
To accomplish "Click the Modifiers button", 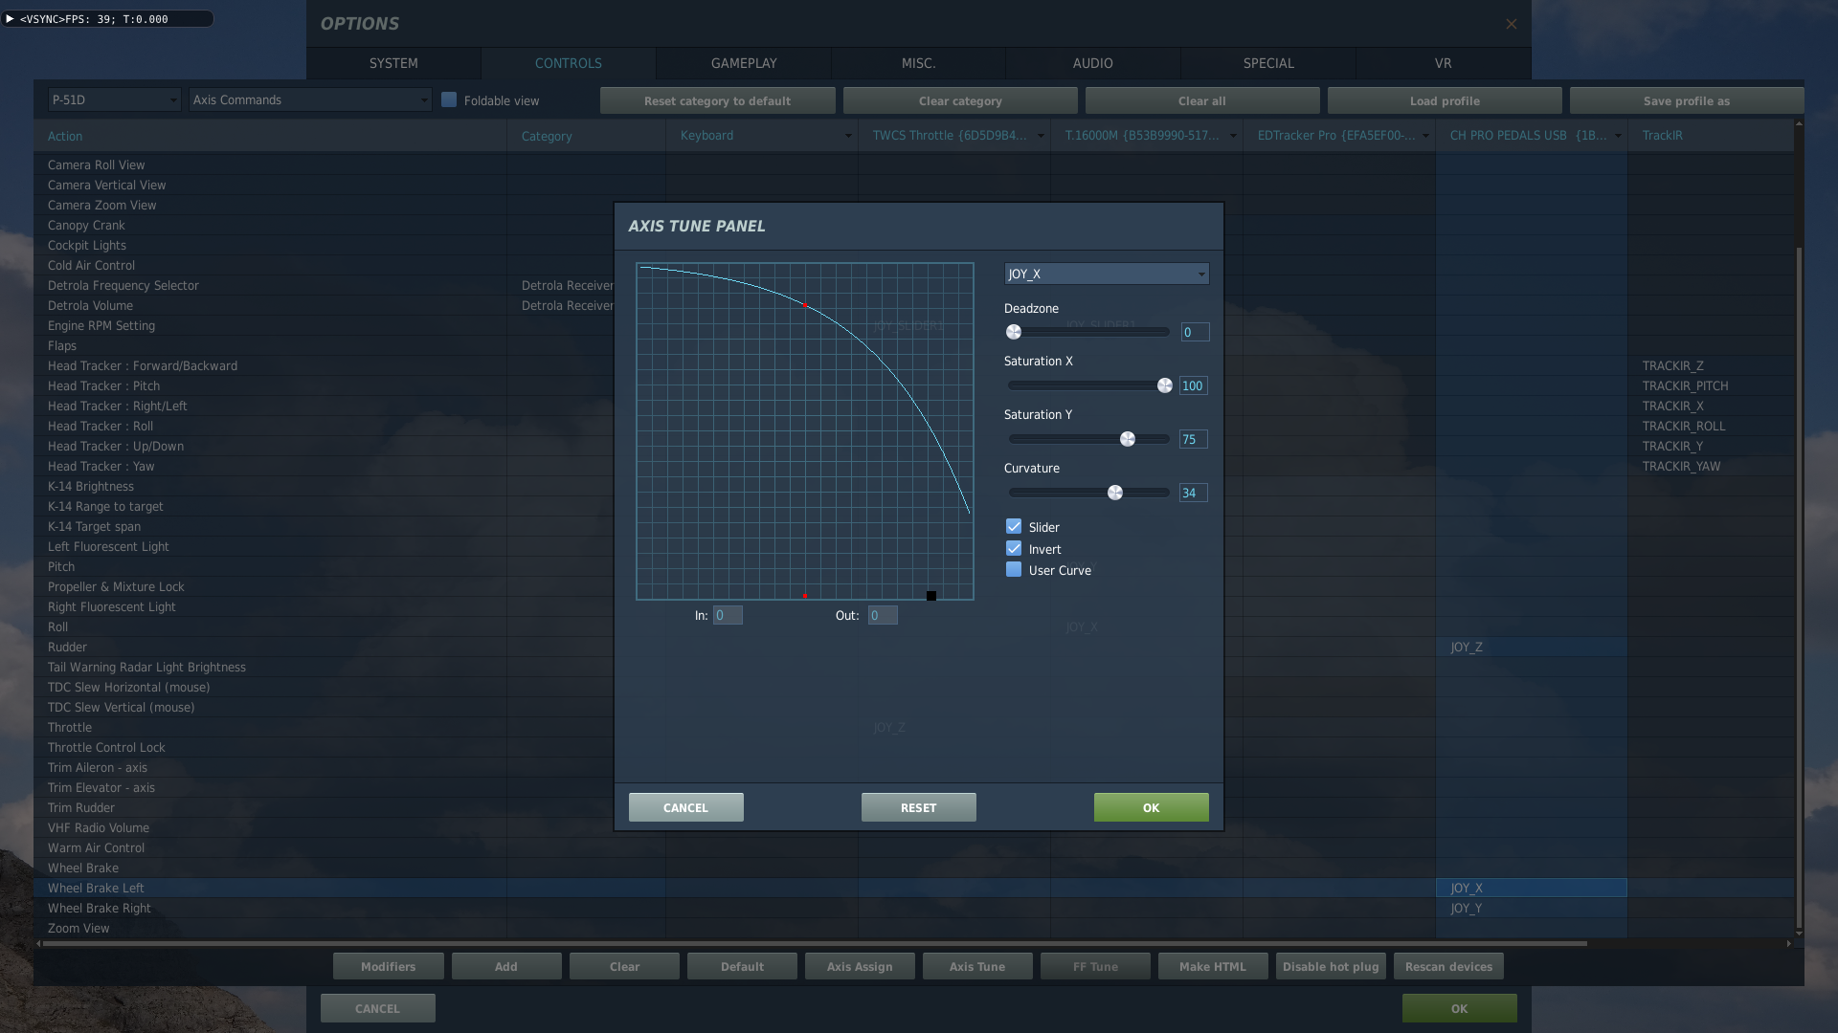I will click(389, 966).
